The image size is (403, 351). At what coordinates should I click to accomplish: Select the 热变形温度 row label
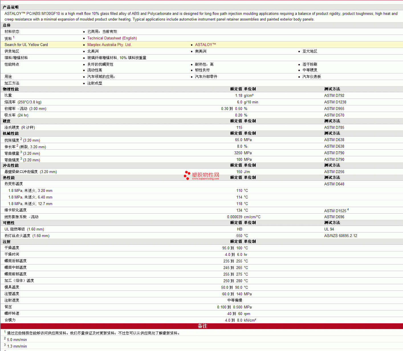click(14, 184)
